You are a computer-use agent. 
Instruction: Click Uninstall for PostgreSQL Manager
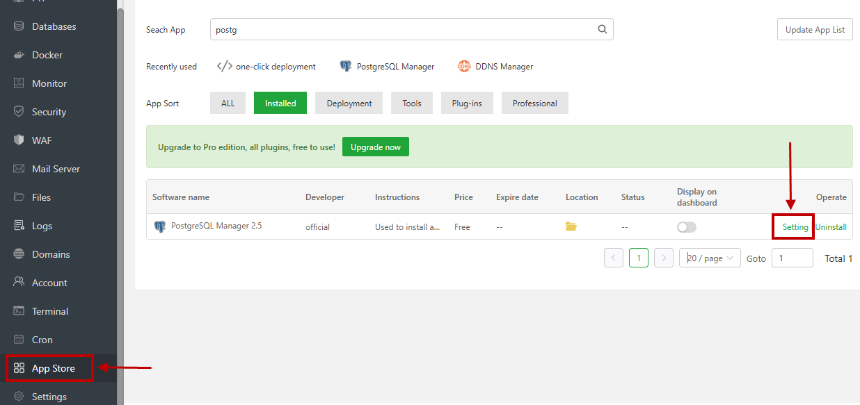[x=831, y=227]
